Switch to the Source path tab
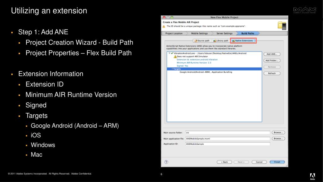 202,41
